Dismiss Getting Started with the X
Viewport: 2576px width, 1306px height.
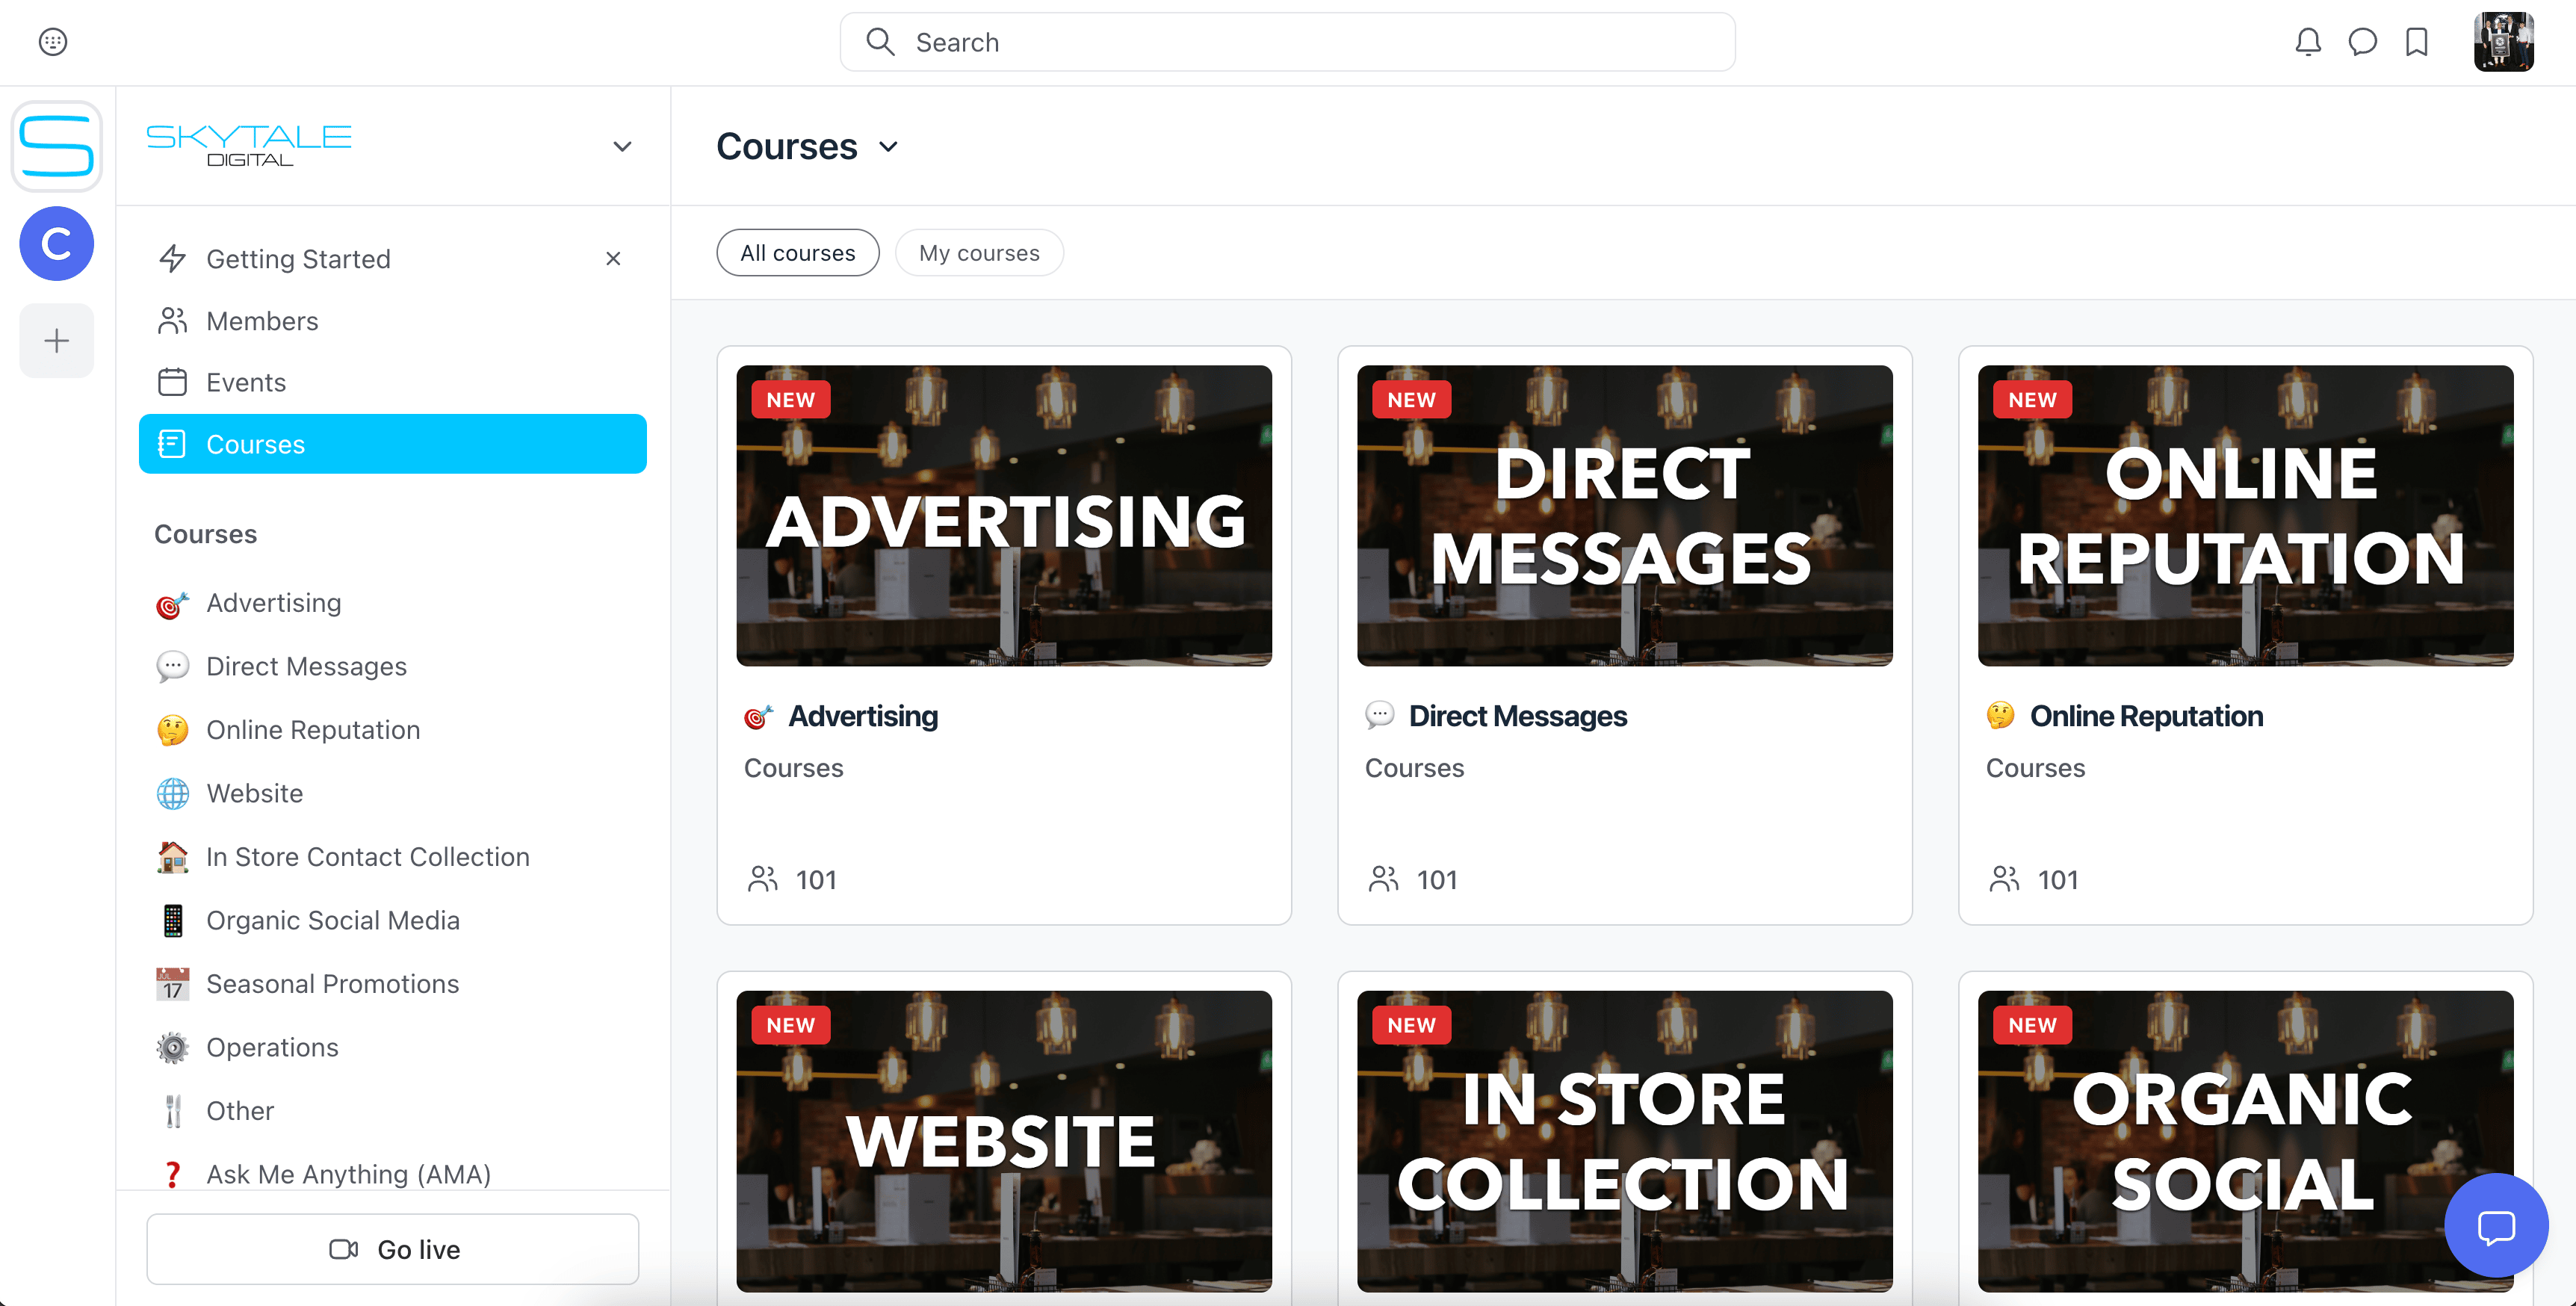coord(613,259)
